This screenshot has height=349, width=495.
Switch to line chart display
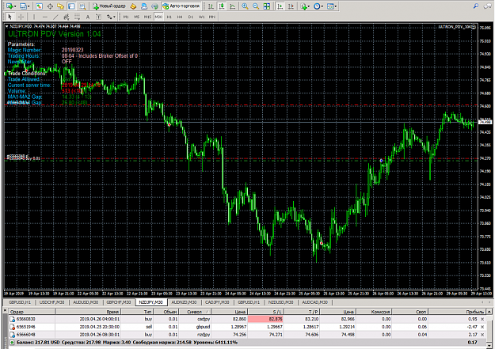232,6
